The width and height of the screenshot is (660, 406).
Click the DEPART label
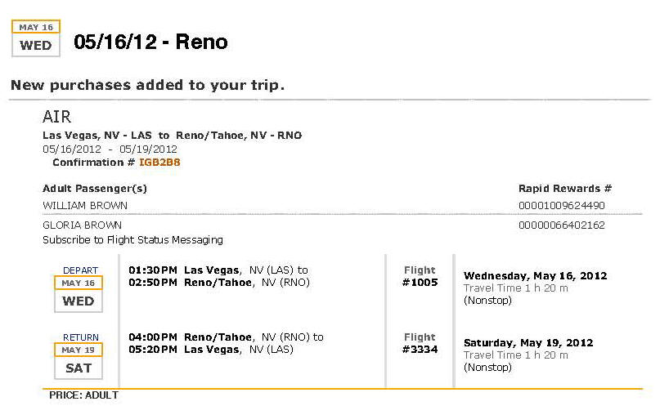[80, 270]
